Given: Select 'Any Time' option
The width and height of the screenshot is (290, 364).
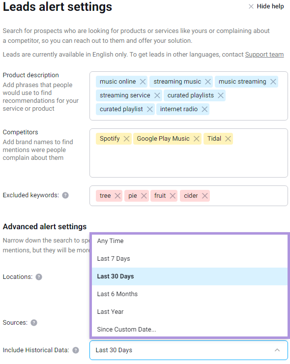Looking at the screenshot, I should [190, 241].
